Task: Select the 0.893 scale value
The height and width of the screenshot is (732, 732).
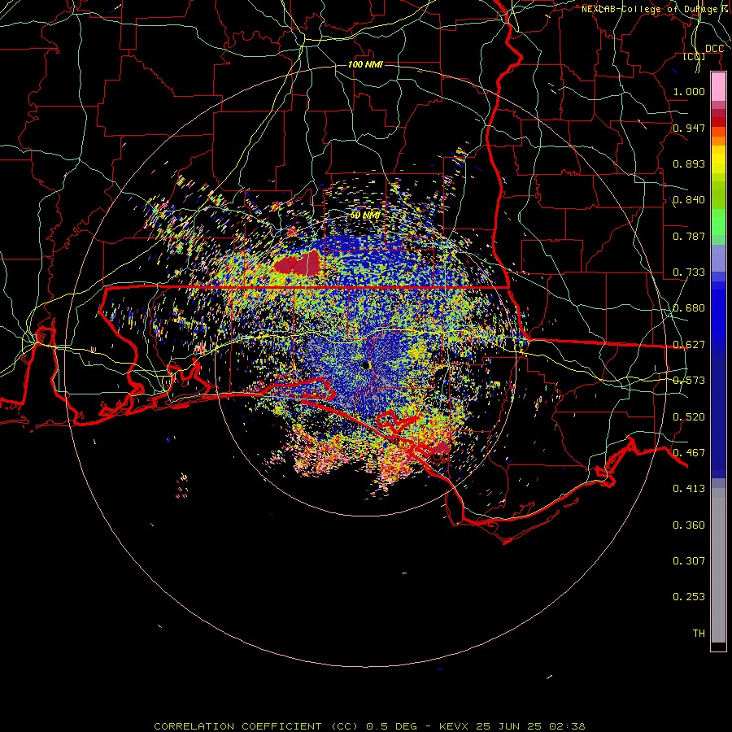Action: pyautogui.click(x=689, y=163)
